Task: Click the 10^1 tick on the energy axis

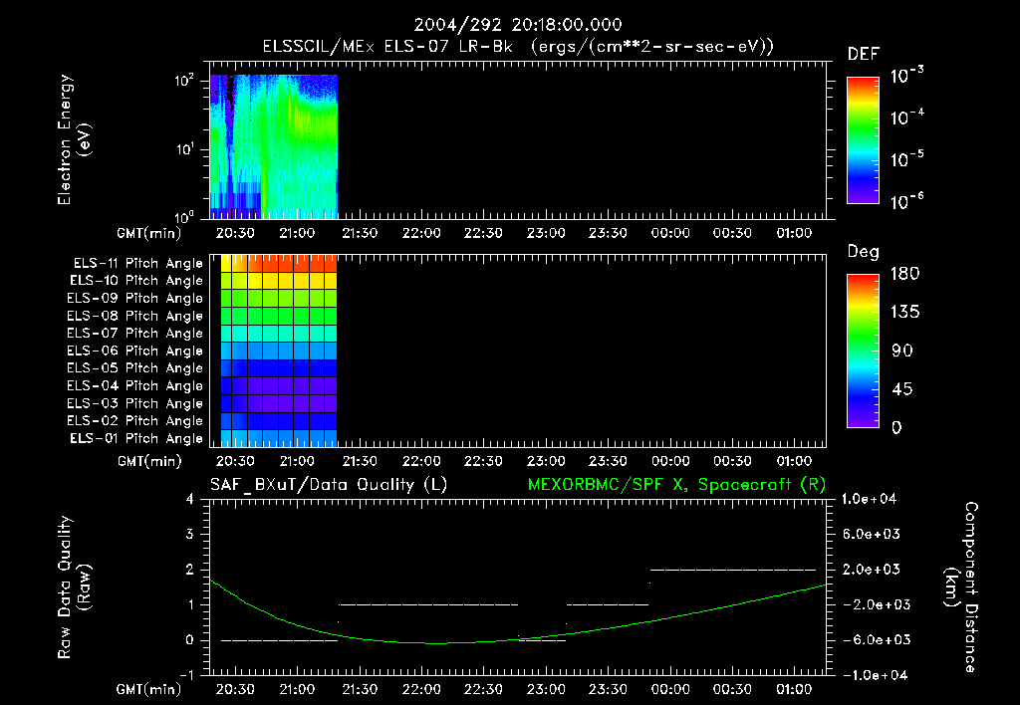Action: [184, 149]
